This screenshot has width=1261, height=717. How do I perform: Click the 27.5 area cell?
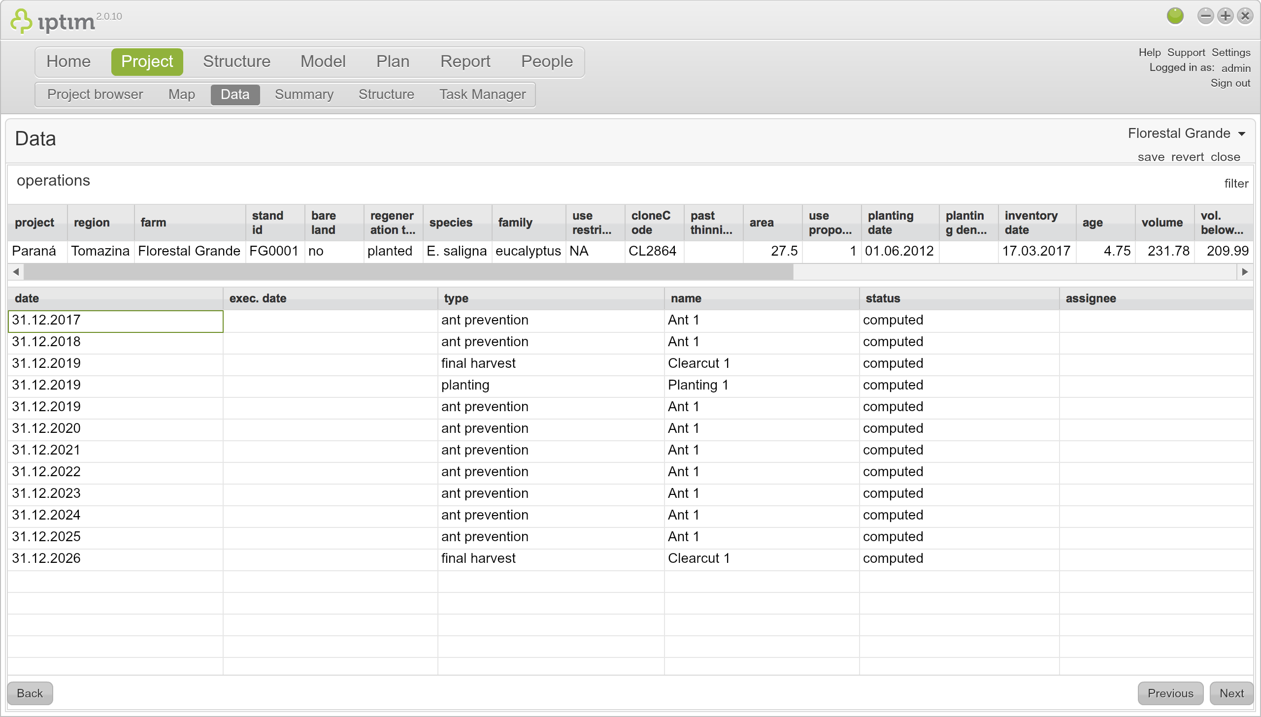click(x=772, y=252)
